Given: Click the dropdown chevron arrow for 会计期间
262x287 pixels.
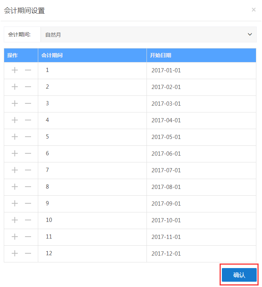Looking at the screenshot, I should tap(250, 34).
